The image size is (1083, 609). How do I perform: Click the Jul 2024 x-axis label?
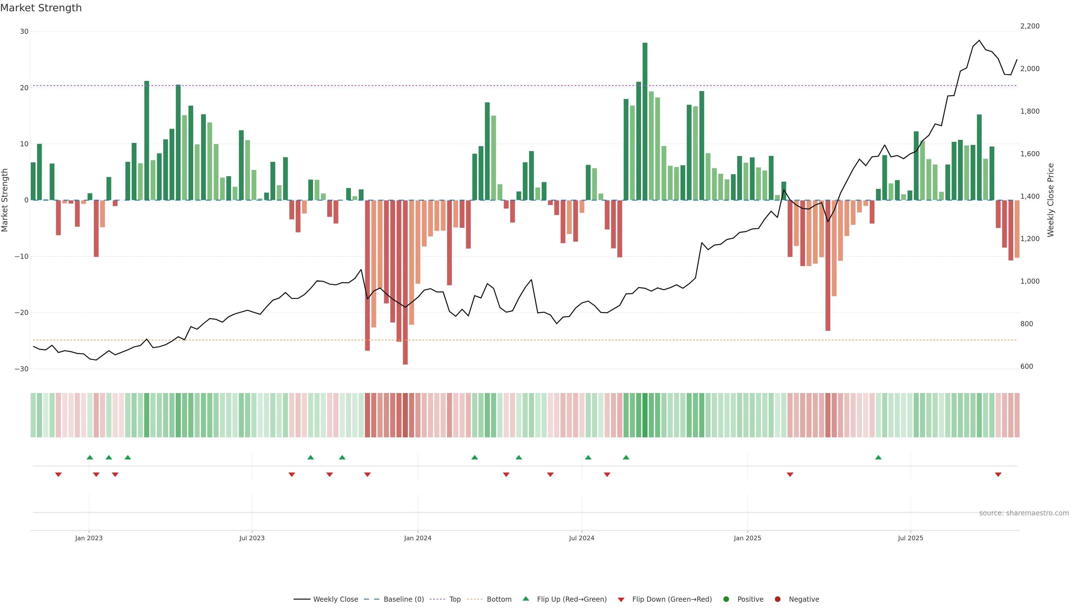582,538
